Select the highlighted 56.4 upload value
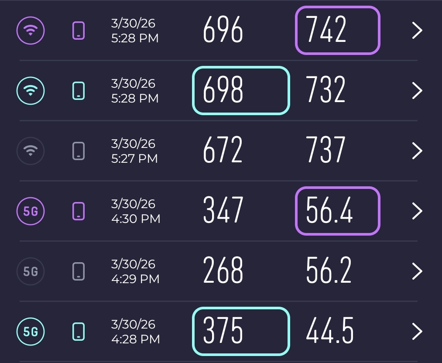The height and width of the screenshot is (363, 442). [338, 211]
